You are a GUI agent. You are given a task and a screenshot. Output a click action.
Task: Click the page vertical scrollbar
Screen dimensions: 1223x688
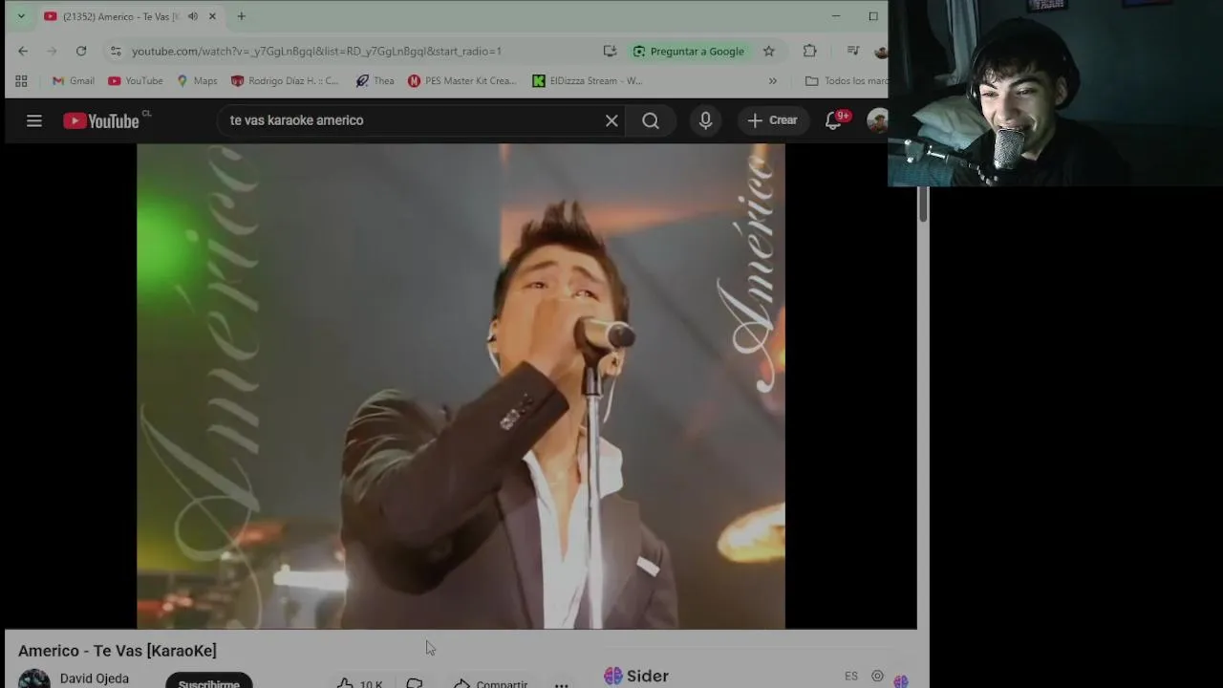click(923, 204)
